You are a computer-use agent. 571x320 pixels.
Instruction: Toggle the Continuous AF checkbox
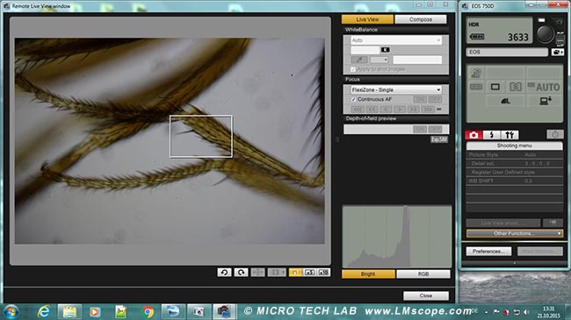click(x=353, y=99)
